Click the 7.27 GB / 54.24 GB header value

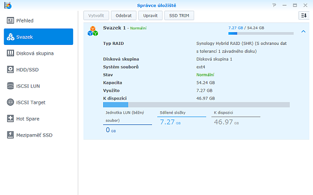[x=246, y=28]
